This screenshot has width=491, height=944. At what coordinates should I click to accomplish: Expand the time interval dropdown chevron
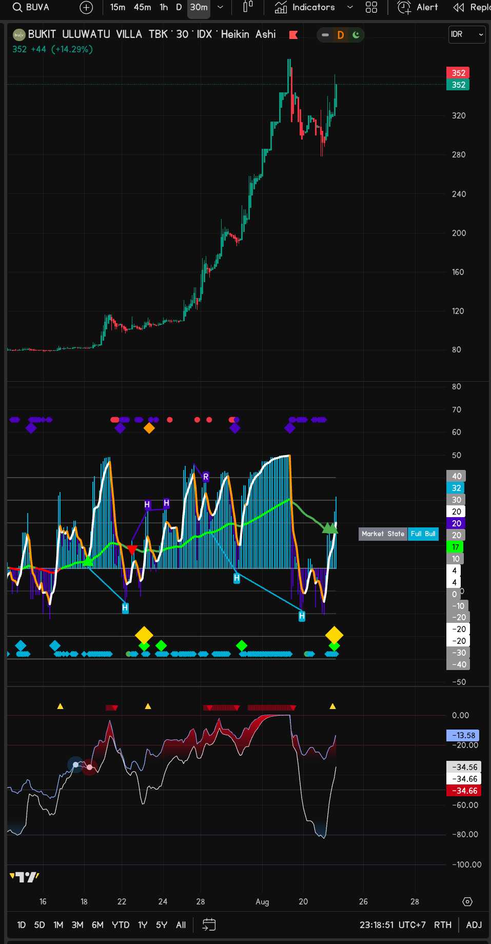point(220,7)
